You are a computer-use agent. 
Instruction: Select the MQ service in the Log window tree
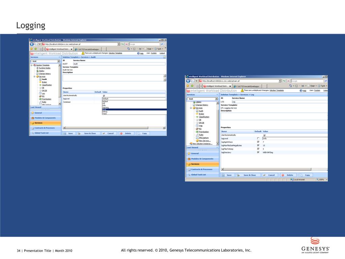click(200, 129)
